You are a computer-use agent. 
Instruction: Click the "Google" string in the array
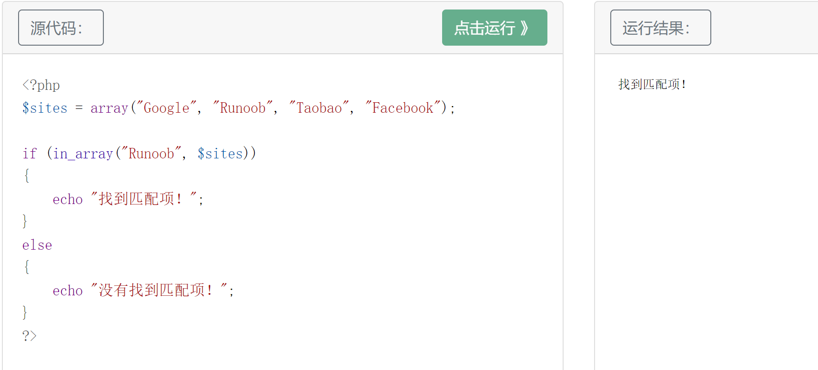coord(166,108)
